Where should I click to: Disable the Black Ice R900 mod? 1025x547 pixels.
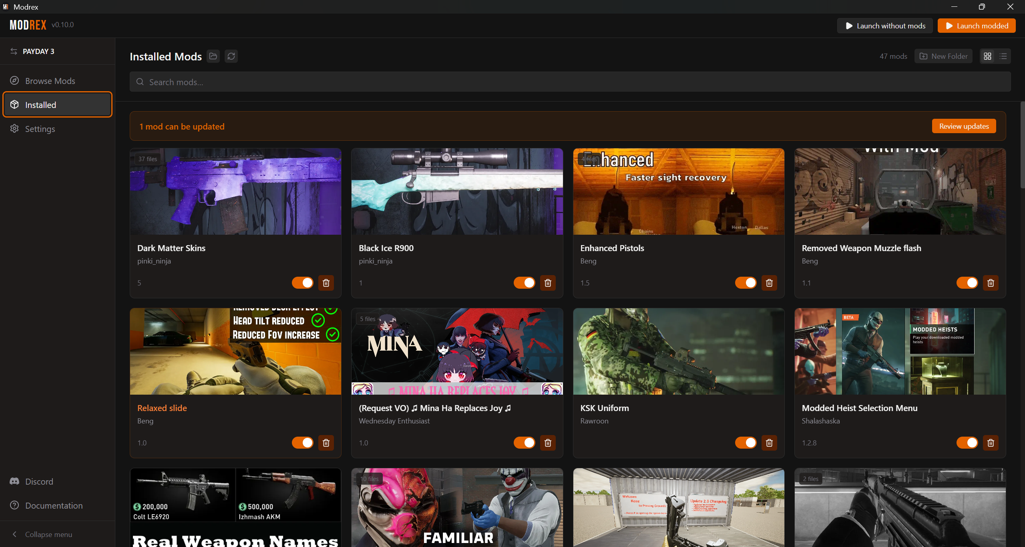point(524,283)
